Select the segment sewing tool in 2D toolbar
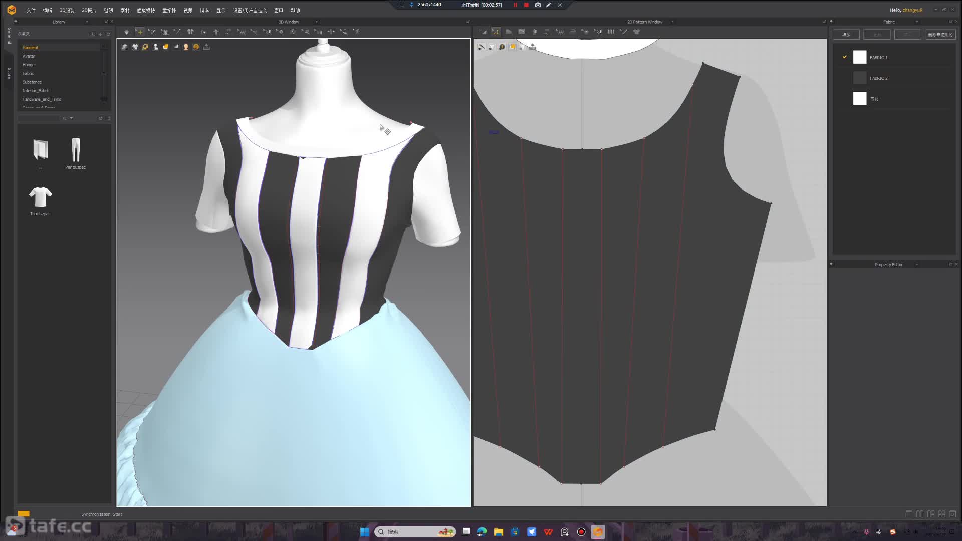Image resolution: width=962 pixels, height=541 pixels. [624, 32]
